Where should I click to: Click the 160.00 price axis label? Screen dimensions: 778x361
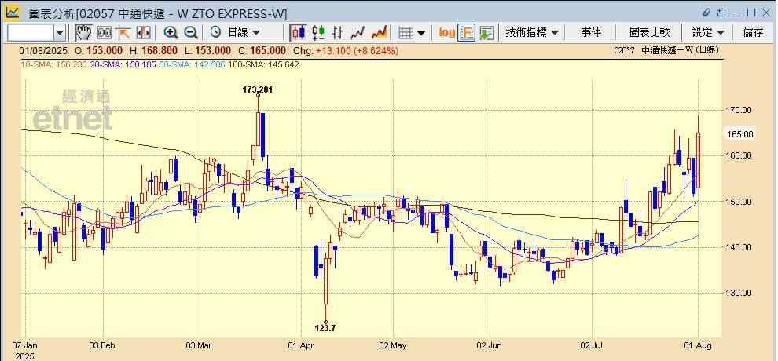[739, 155]
